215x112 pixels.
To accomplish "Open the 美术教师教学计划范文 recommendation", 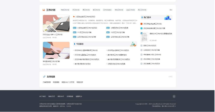I will point(83,64).
